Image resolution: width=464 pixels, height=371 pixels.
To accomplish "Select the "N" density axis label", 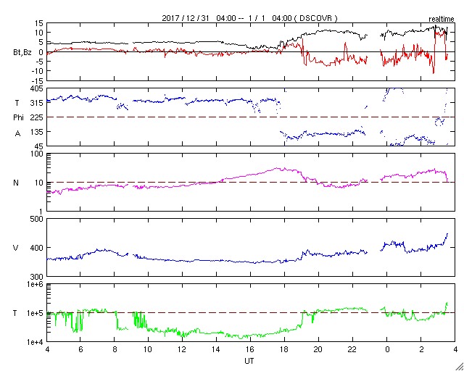I will tap(16, 183).
